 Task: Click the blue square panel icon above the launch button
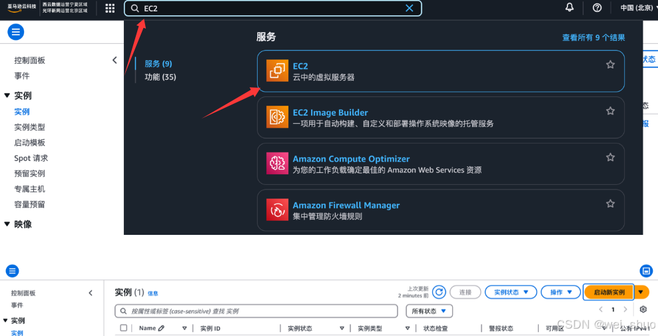[646, 271]
